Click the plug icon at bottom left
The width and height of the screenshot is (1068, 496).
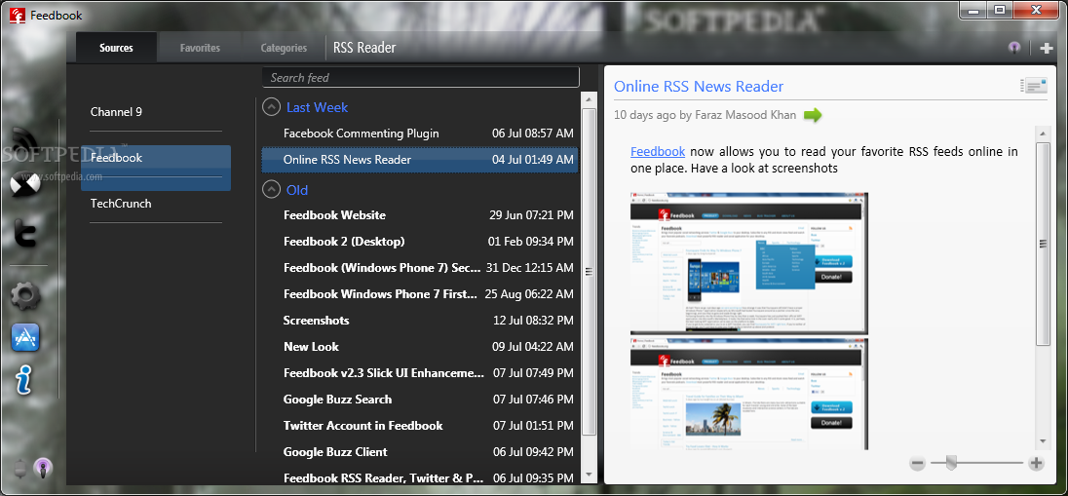point(19,468)
